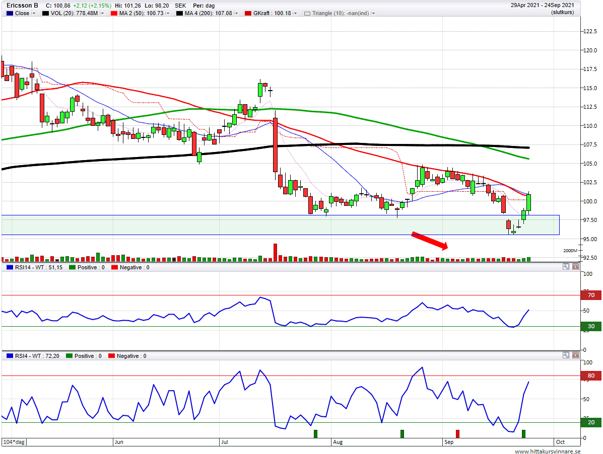Close the RSI14 indicator panel

click(x=575, y=267)
